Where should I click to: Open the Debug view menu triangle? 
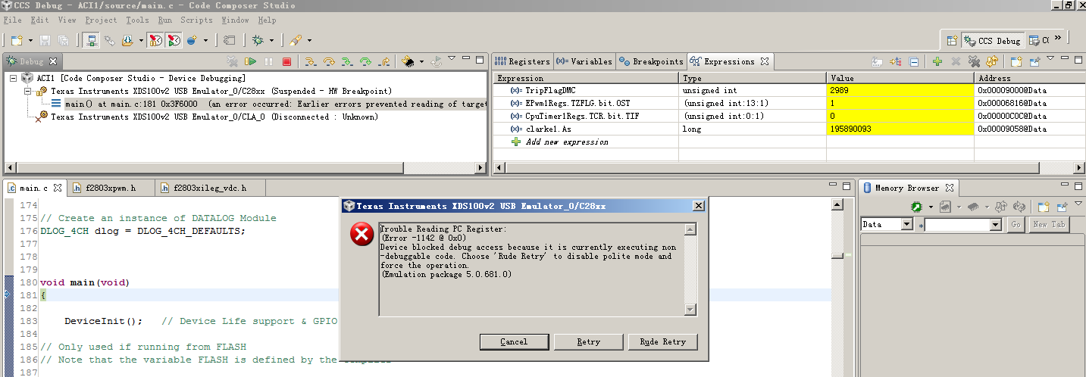(451, 58)
